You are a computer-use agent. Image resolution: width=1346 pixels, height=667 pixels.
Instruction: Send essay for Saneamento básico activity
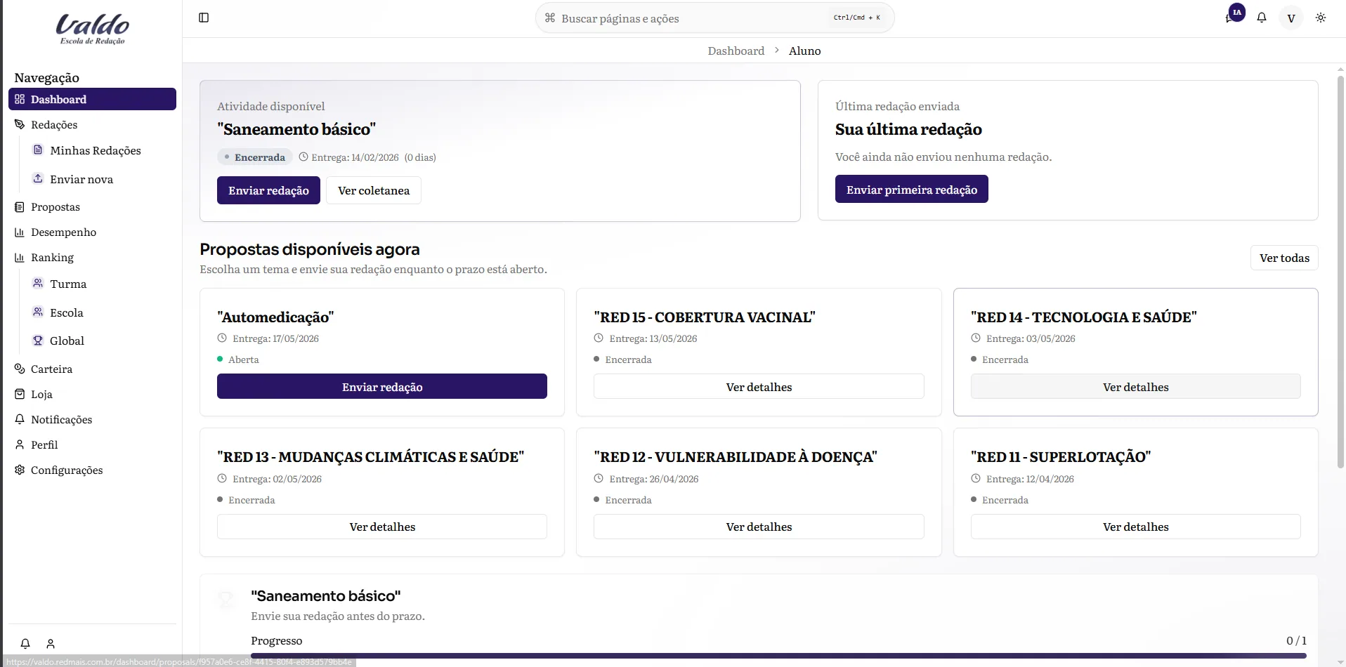coord(268,190)
